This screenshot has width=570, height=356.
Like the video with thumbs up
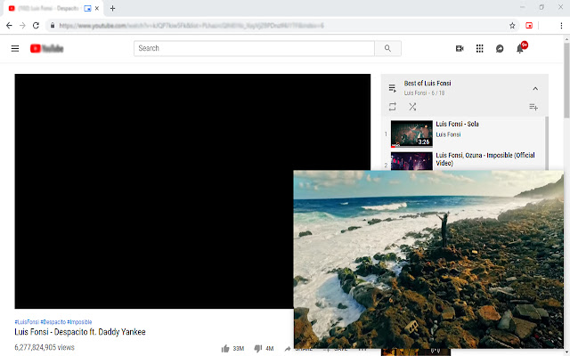(225, 349)
